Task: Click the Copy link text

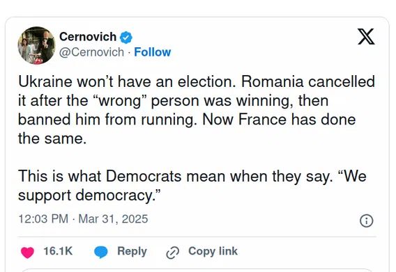Action: coord(213,251)
